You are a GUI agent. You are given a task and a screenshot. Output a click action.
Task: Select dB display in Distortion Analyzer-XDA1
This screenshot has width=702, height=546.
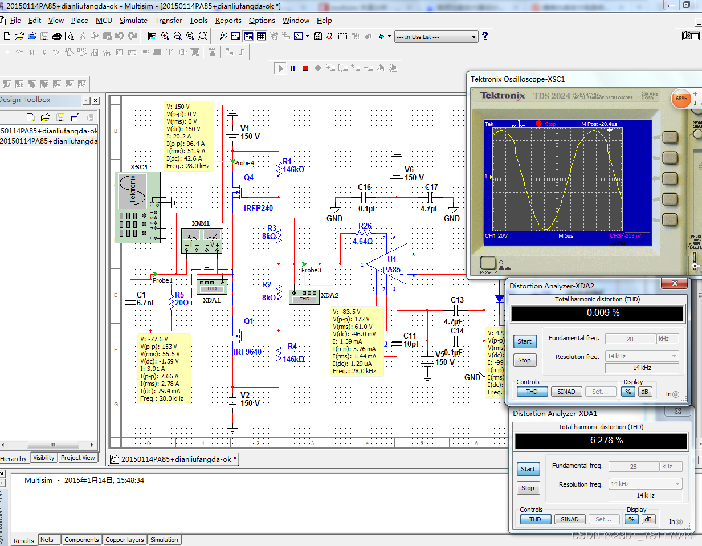[648, 519]
